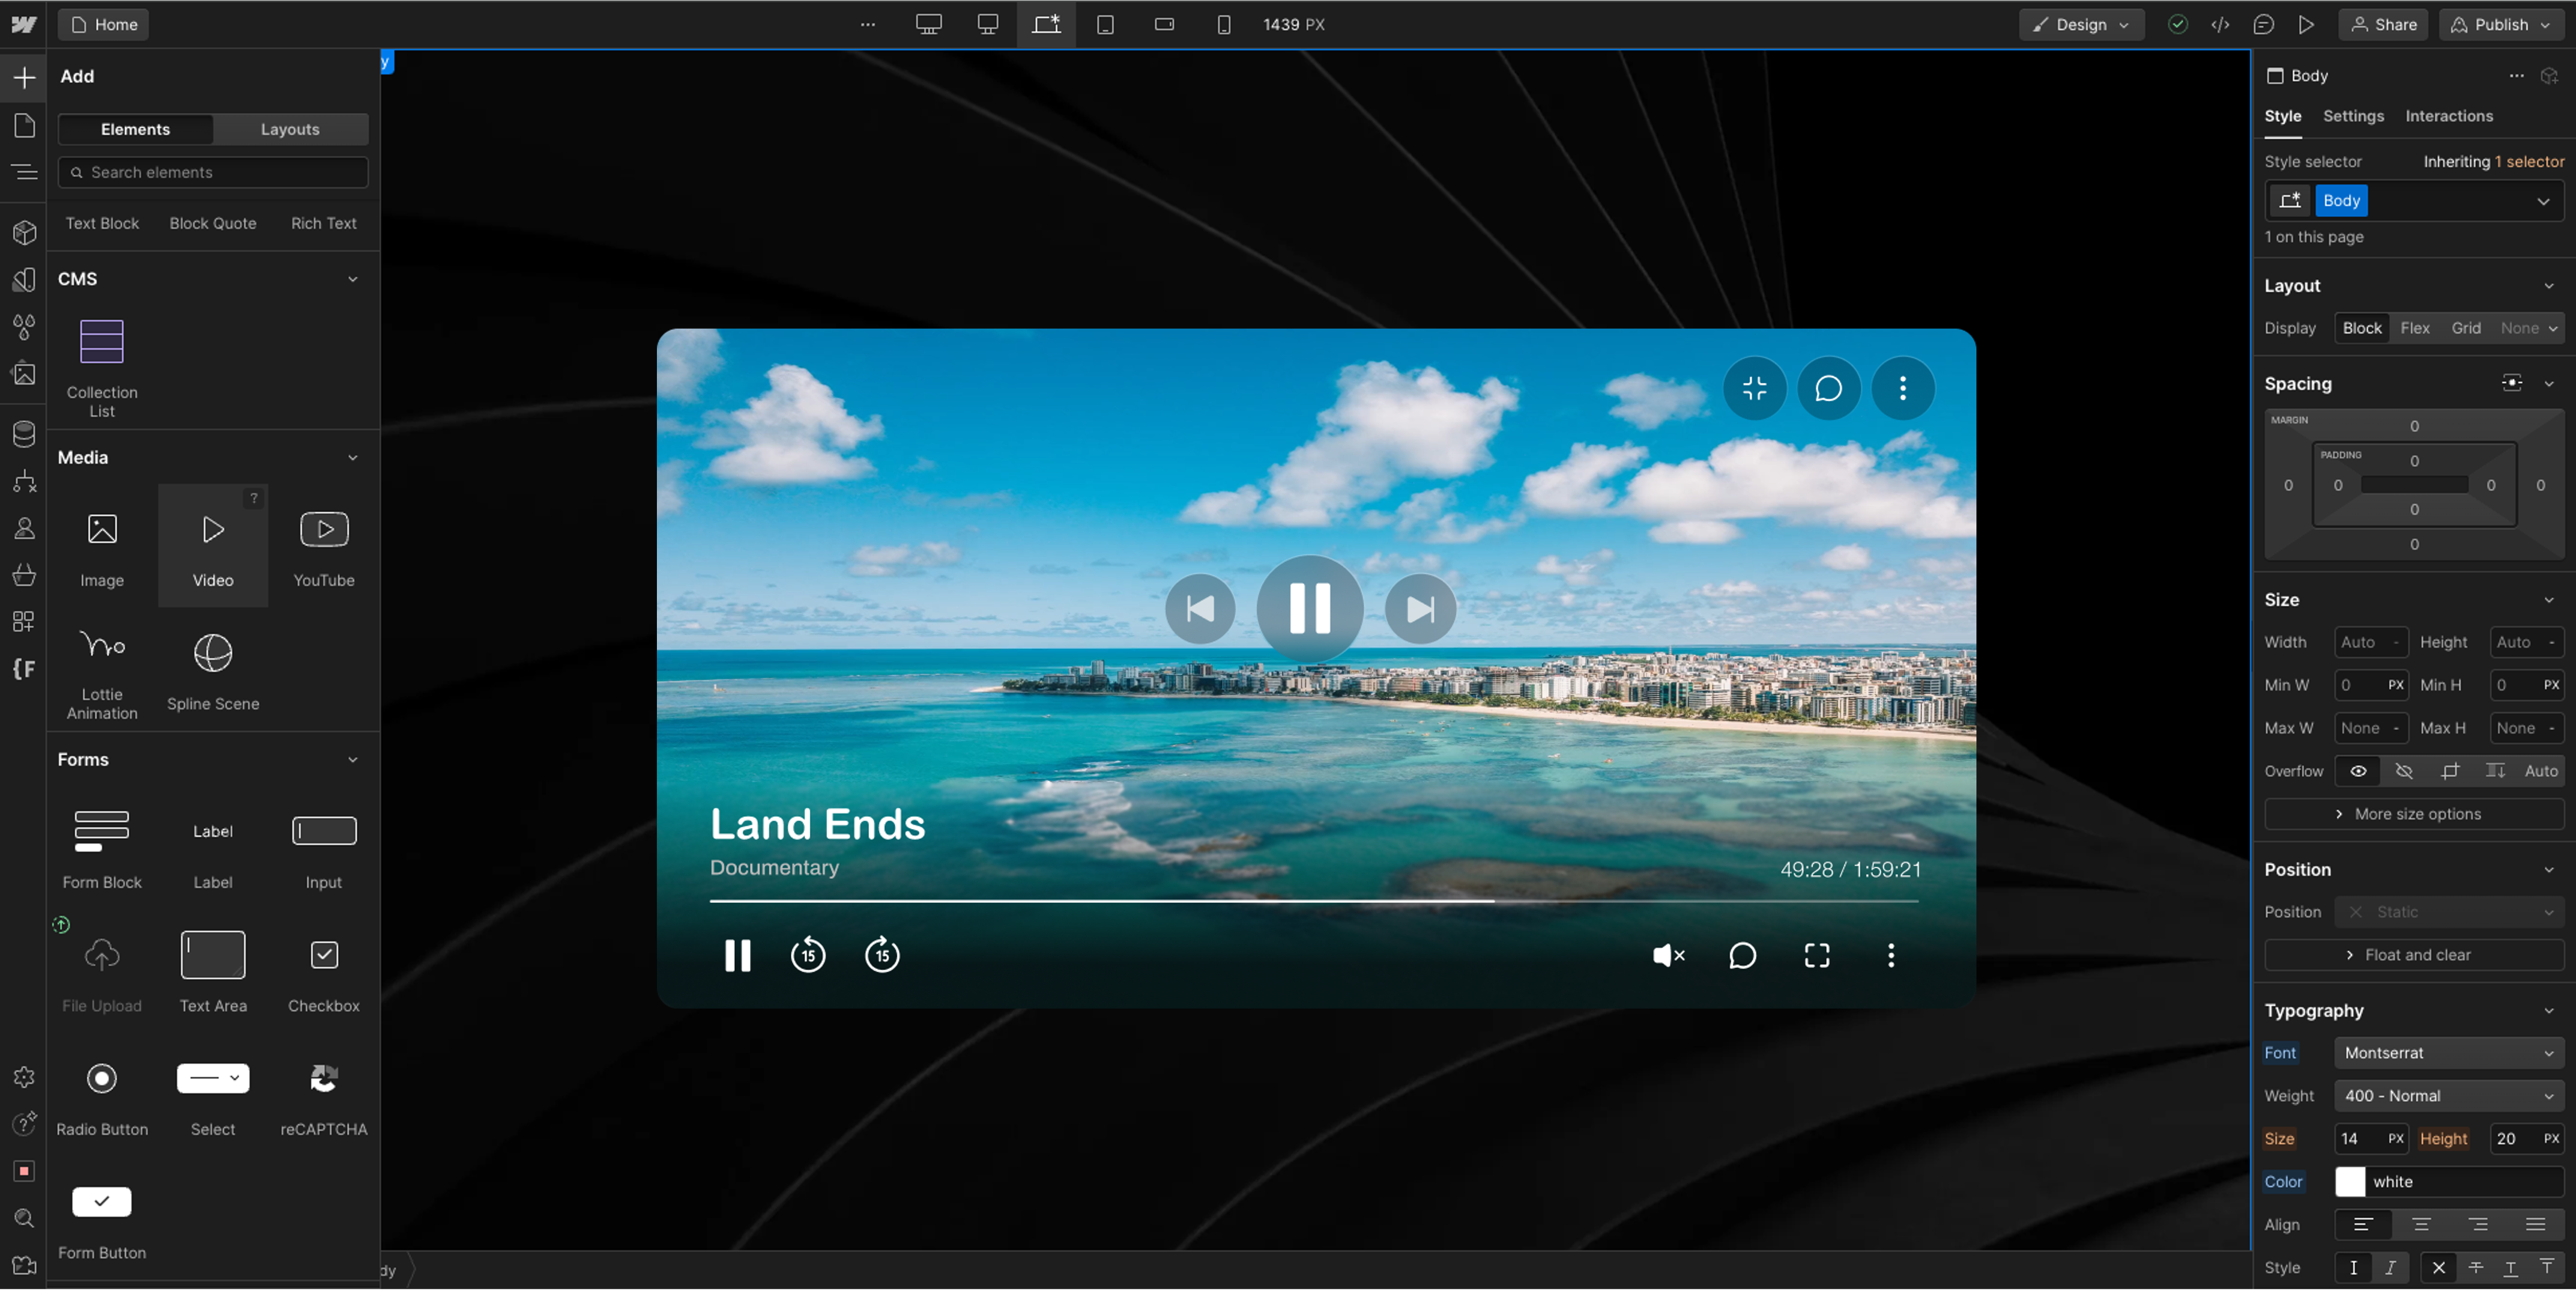Open the code export icon in top bar
2576x1291 pixels.
click(x=2220, y=24)
